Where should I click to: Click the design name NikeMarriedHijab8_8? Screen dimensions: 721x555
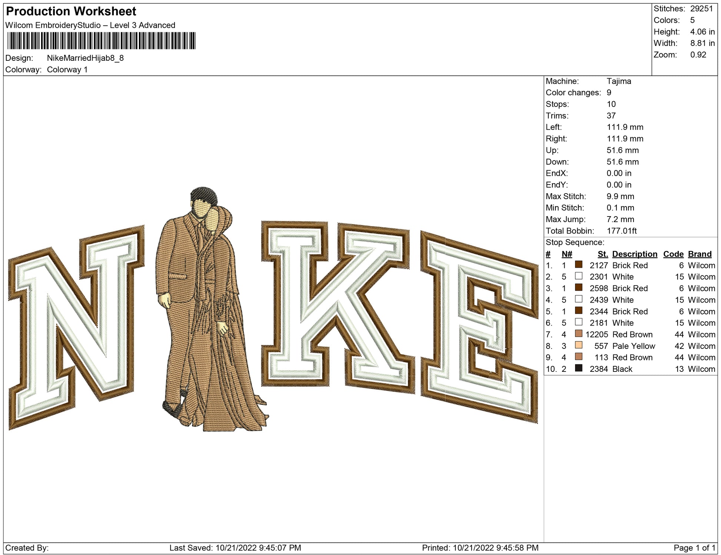pos(85,58)
